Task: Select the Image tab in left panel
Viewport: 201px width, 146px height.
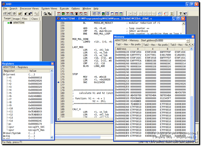Action: pos(16,19)
